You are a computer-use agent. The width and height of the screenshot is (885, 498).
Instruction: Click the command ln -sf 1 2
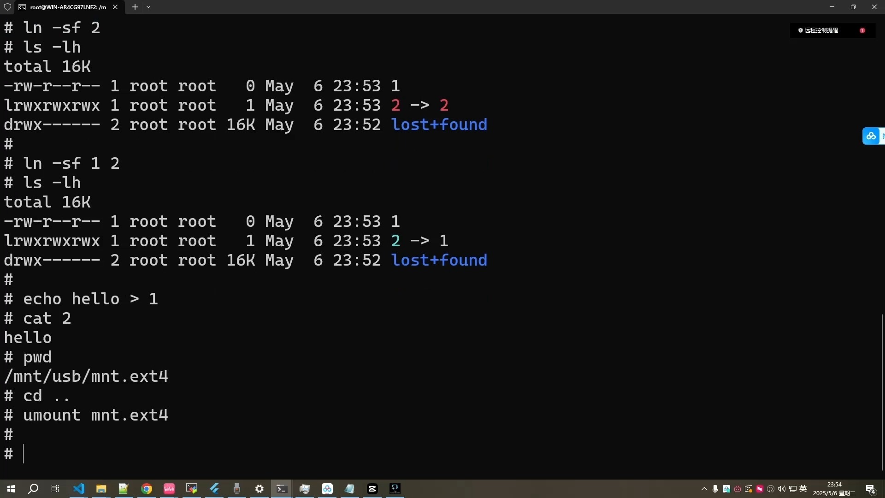tap(71, 163)
